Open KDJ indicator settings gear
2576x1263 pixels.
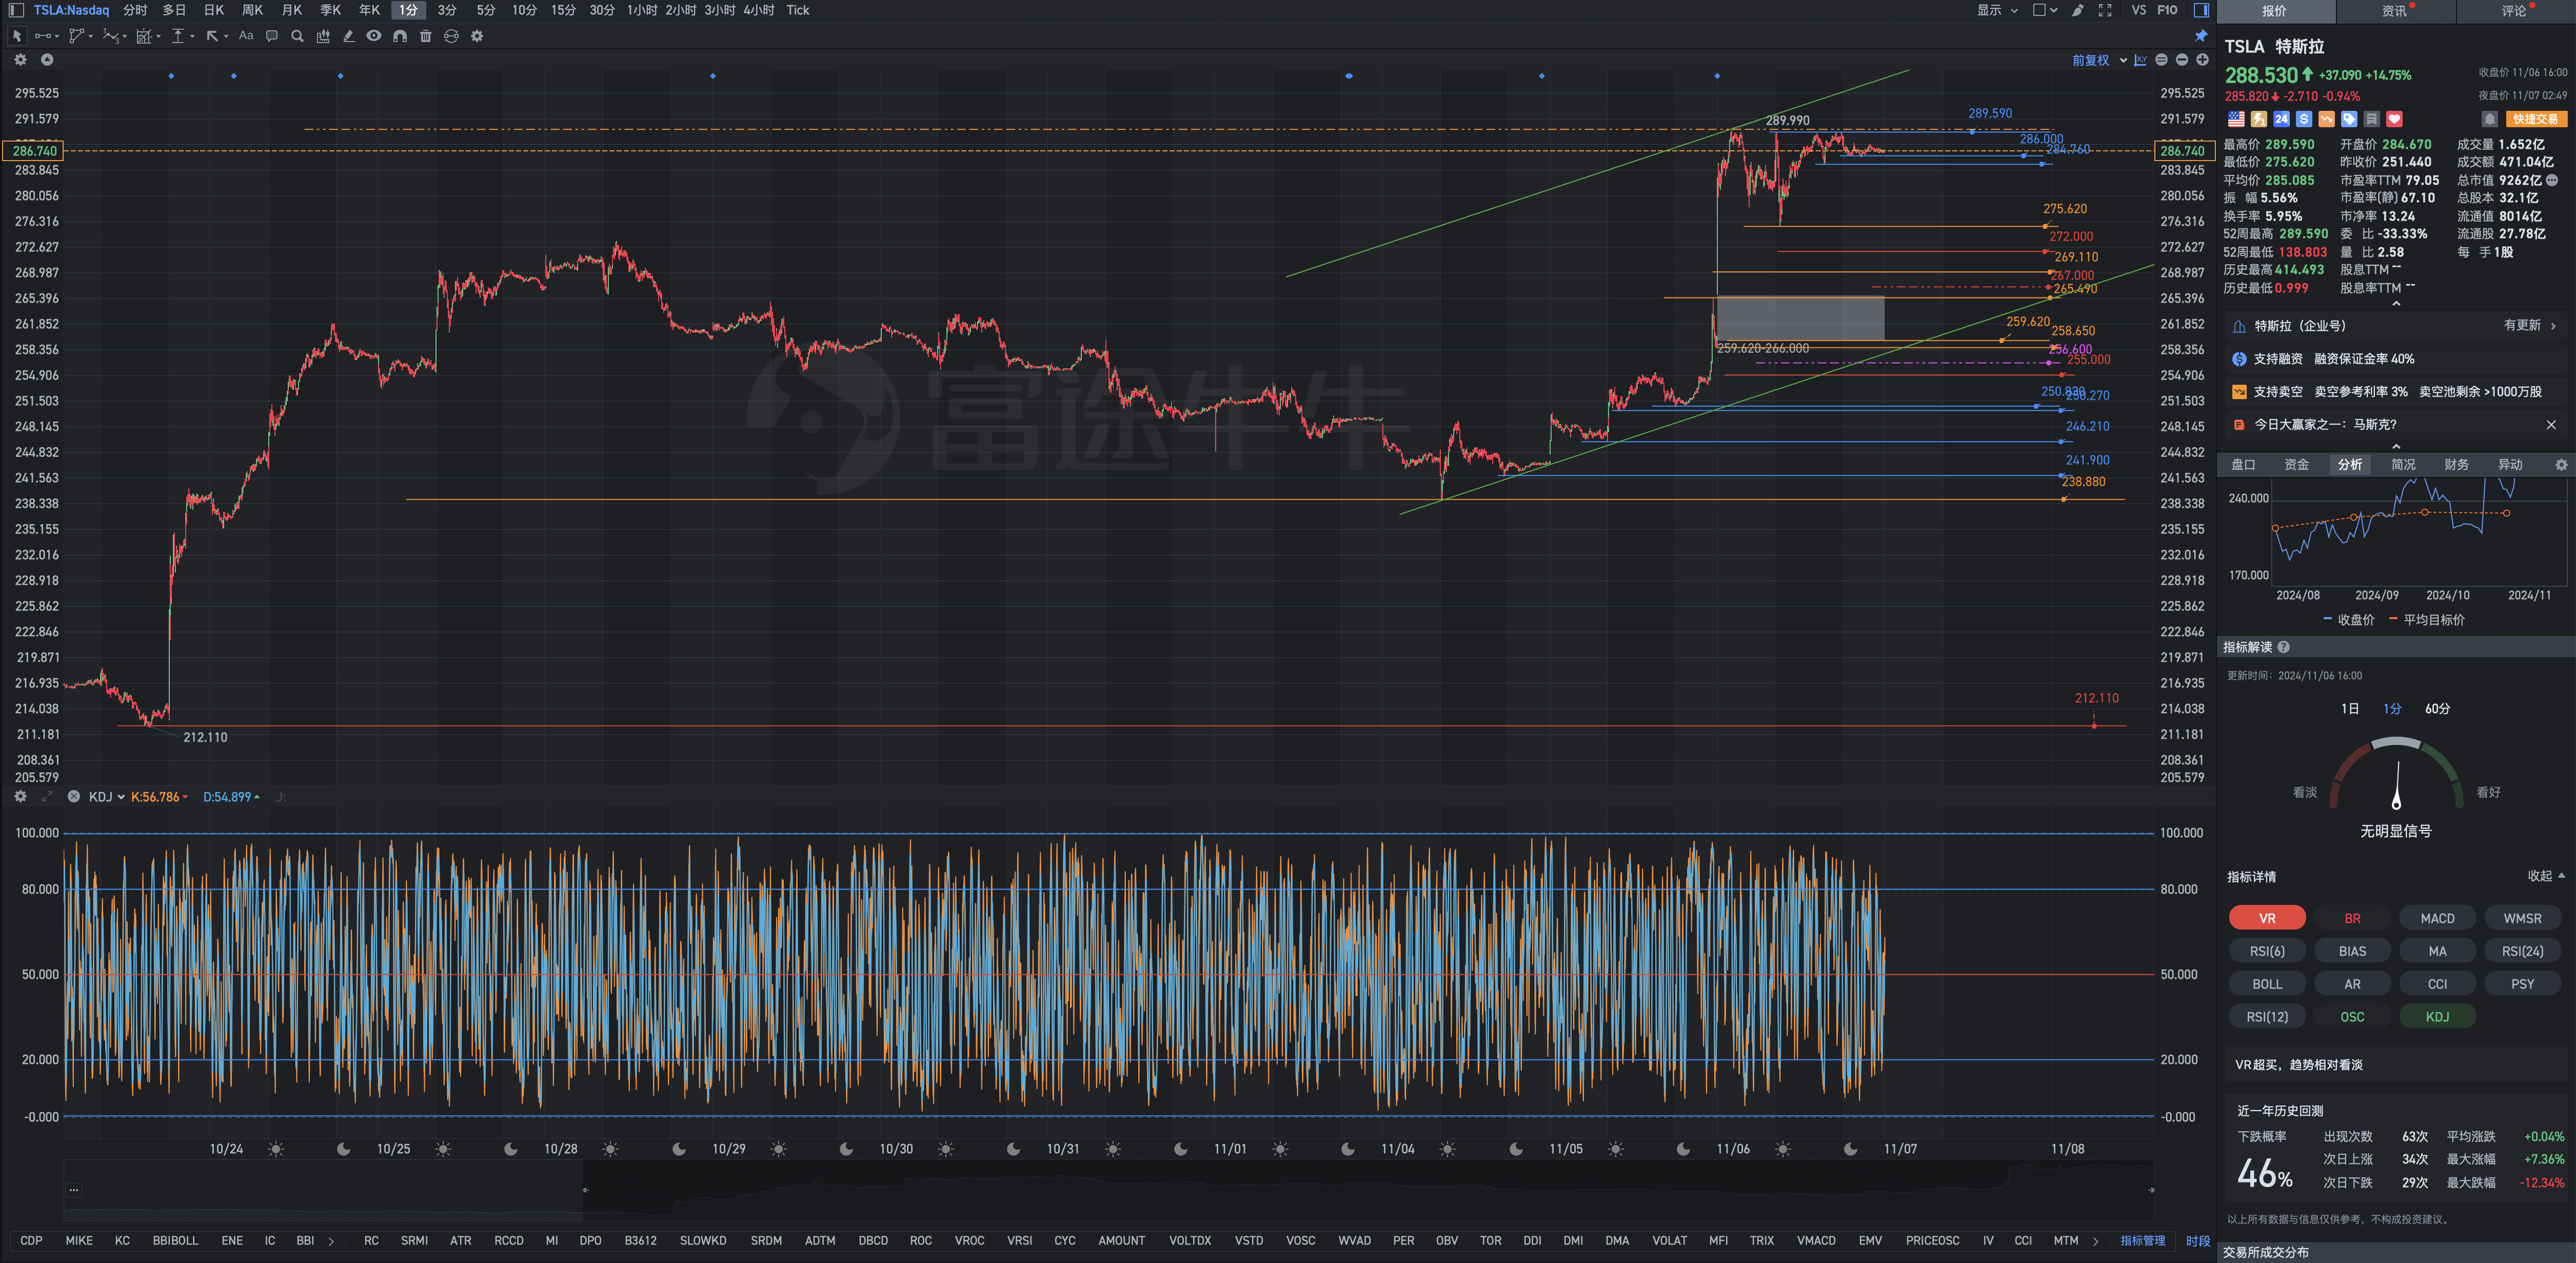click(20, 797)
